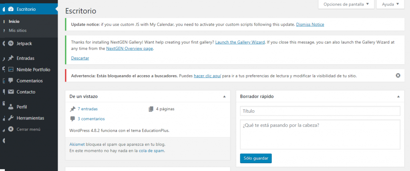Click the Título input field
This screenshot has height=171, width=410.
click(320, 111)
